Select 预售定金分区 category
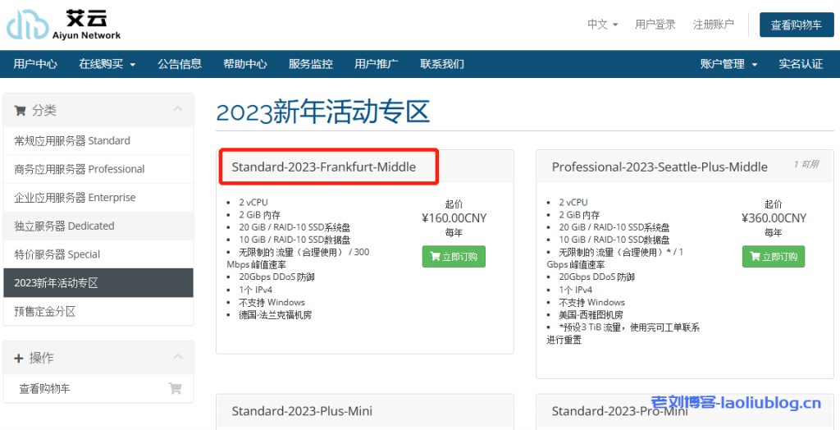 [x=98, y=312]
